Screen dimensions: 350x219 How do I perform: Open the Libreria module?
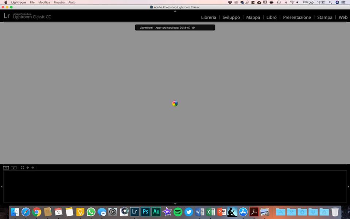coord(209,17)
